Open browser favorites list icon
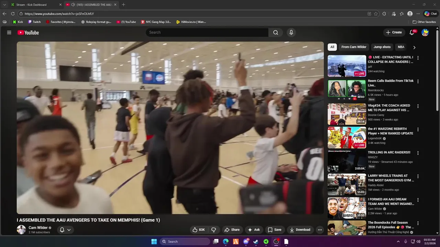Image resolution: width=440 pixels, height=247 pixels. point(401,14)
